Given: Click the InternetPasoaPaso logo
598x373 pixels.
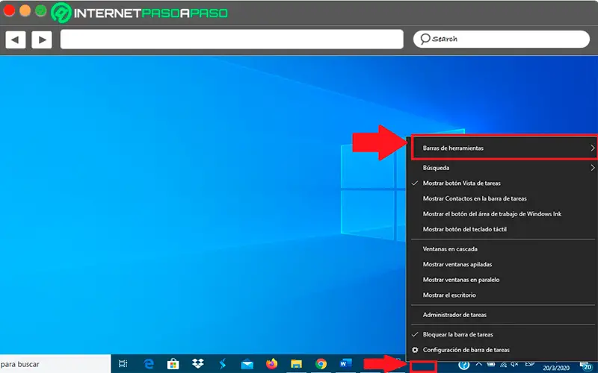Looking at the screenshot, I should [x=140, y=13].
